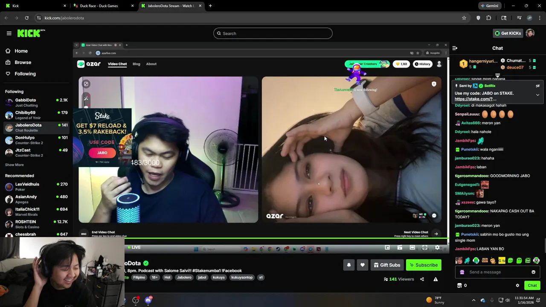The image size is (546, 307).
Task: Open the emoji picker in chat input
Action: pos(533,272)
